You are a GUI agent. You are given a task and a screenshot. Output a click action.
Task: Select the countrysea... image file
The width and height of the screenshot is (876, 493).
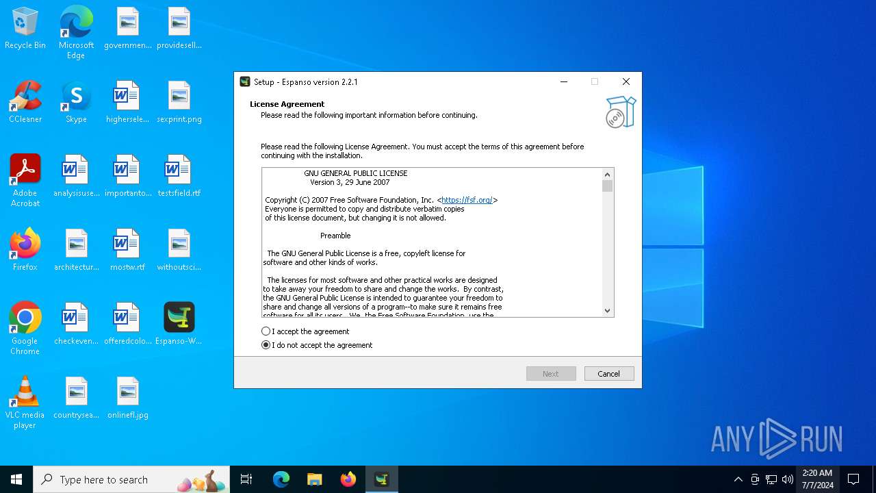76,399
